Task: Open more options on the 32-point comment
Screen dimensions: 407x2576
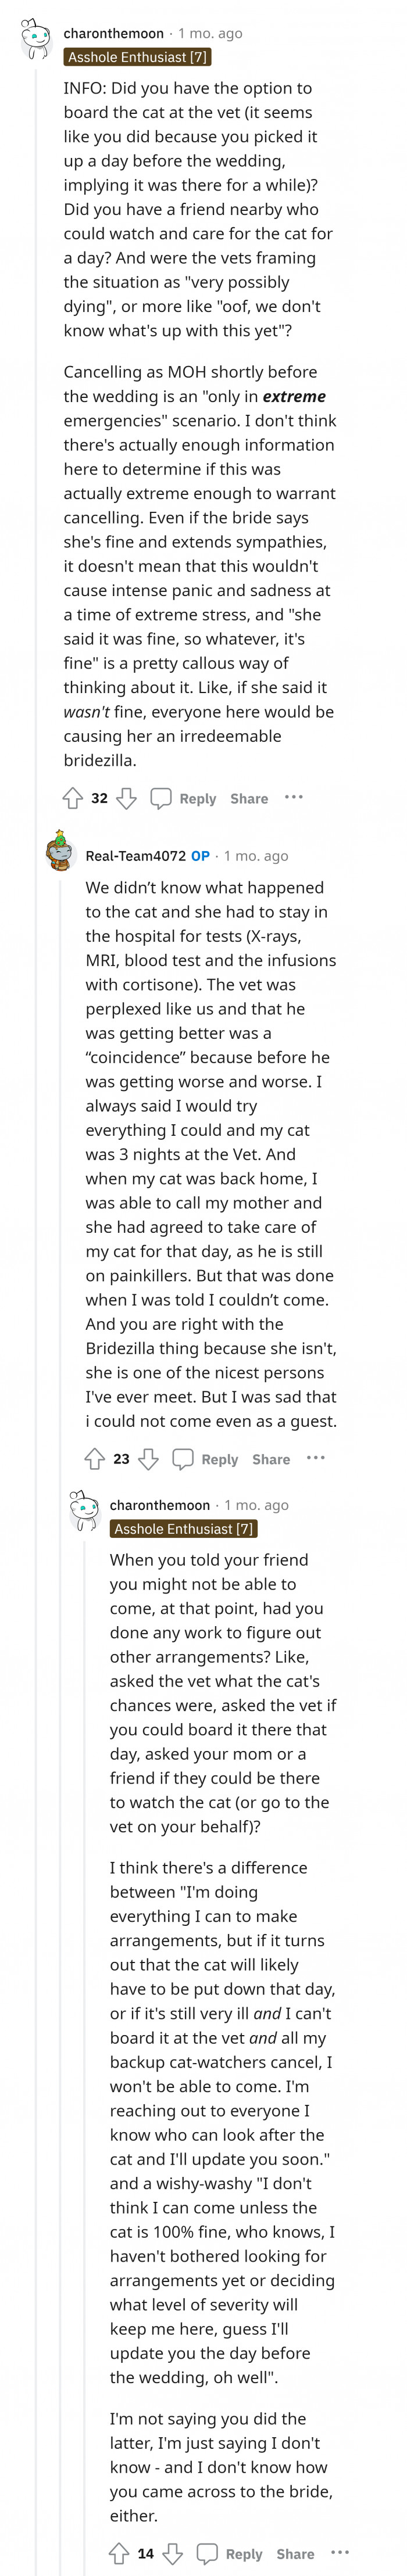Action: coord(293,797)
